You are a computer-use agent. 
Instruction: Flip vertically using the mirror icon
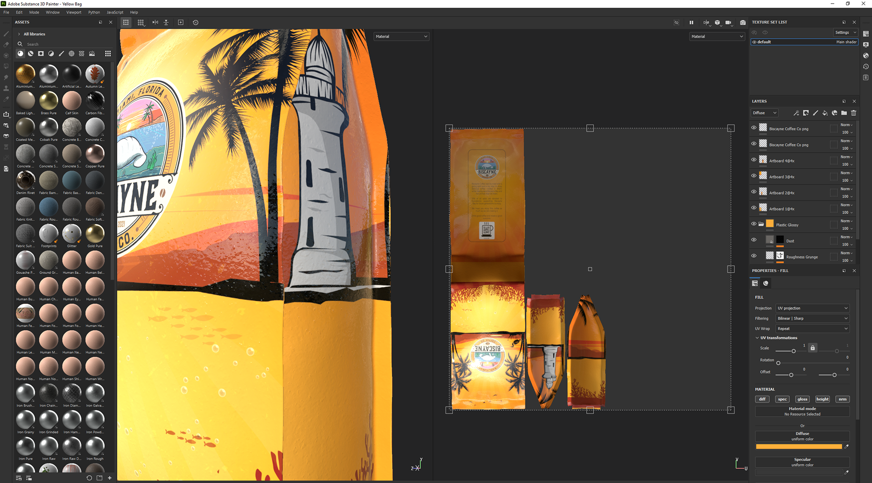coord(166,22)
